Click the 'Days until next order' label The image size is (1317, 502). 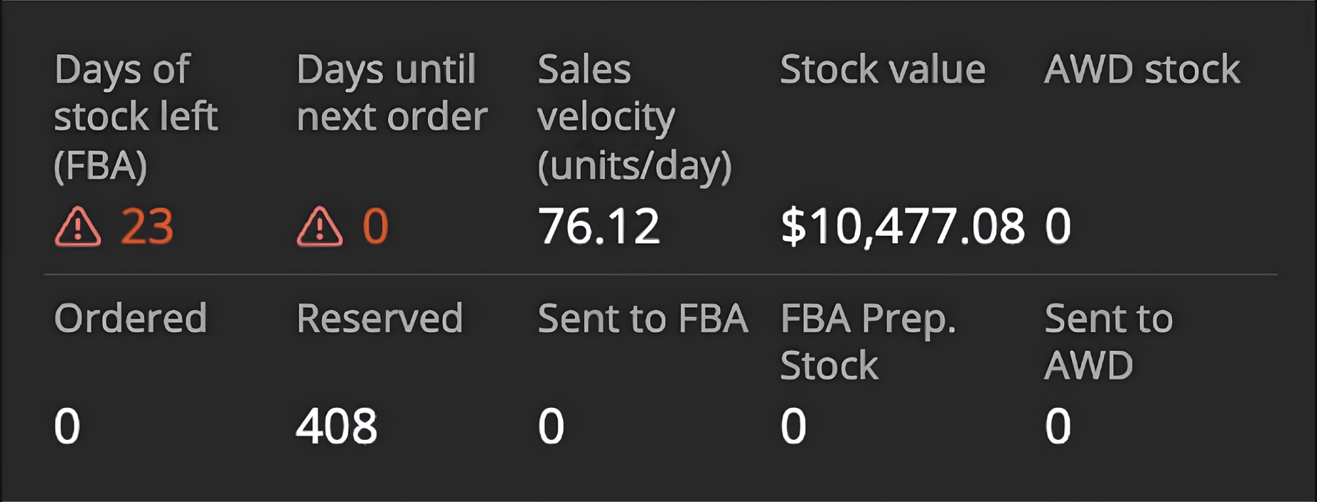[x=391, y=93]
